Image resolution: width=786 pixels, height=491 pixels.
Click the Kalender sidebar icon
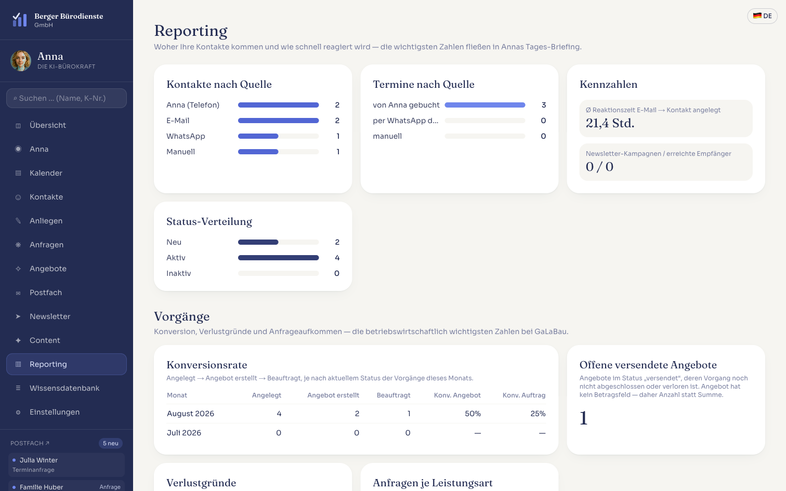18,173
